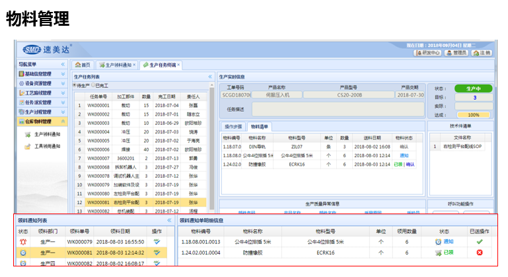Image resolution: width=508 pixels, height=277 pixels.
Task: Click the 通知 status icon for material 1.18.08.001.0013
Action: point(438,242)
